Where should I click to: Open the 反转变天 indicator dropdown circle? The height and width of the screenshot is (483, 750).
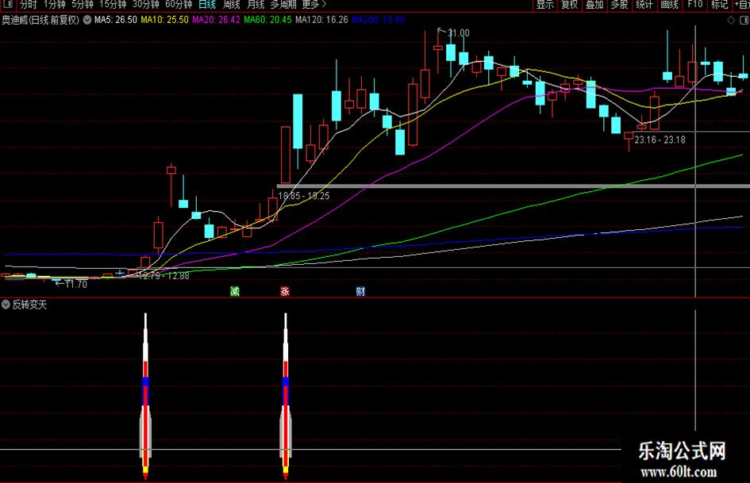point(6,304)
